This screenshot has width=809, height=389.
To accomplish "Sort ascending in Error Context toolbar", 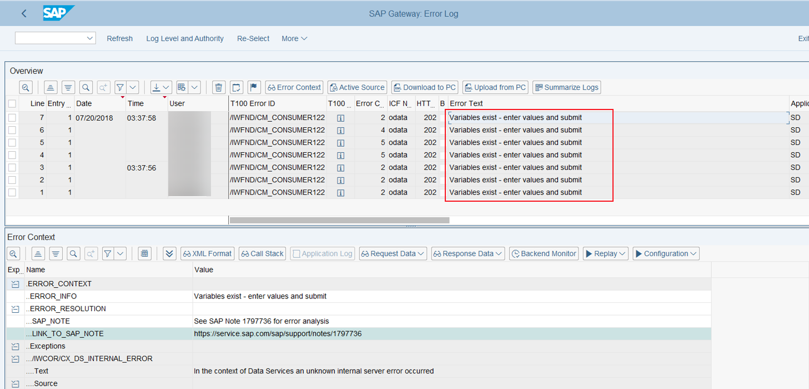I will click(38, 253).
